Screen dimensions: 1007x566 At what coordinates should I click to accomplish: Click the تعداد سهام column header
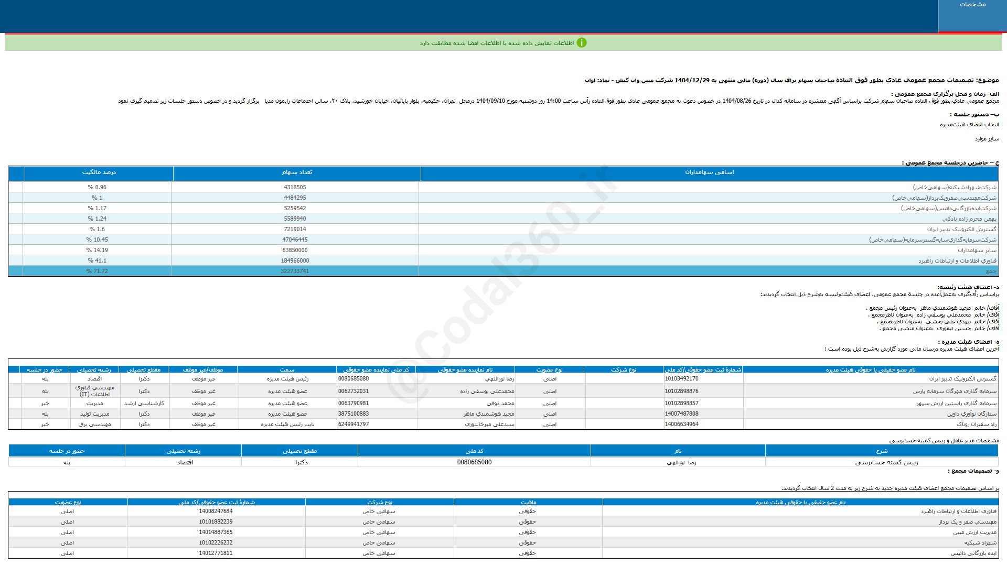click(296, 172)
